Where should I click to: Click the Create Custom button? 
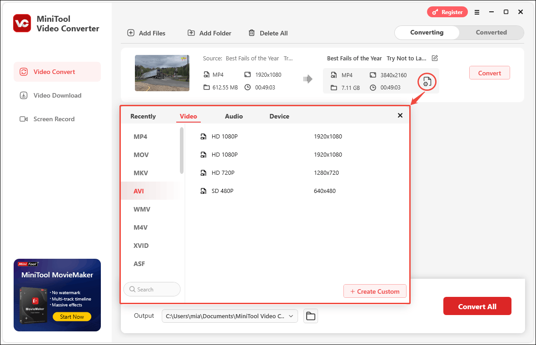pos(375,291)
